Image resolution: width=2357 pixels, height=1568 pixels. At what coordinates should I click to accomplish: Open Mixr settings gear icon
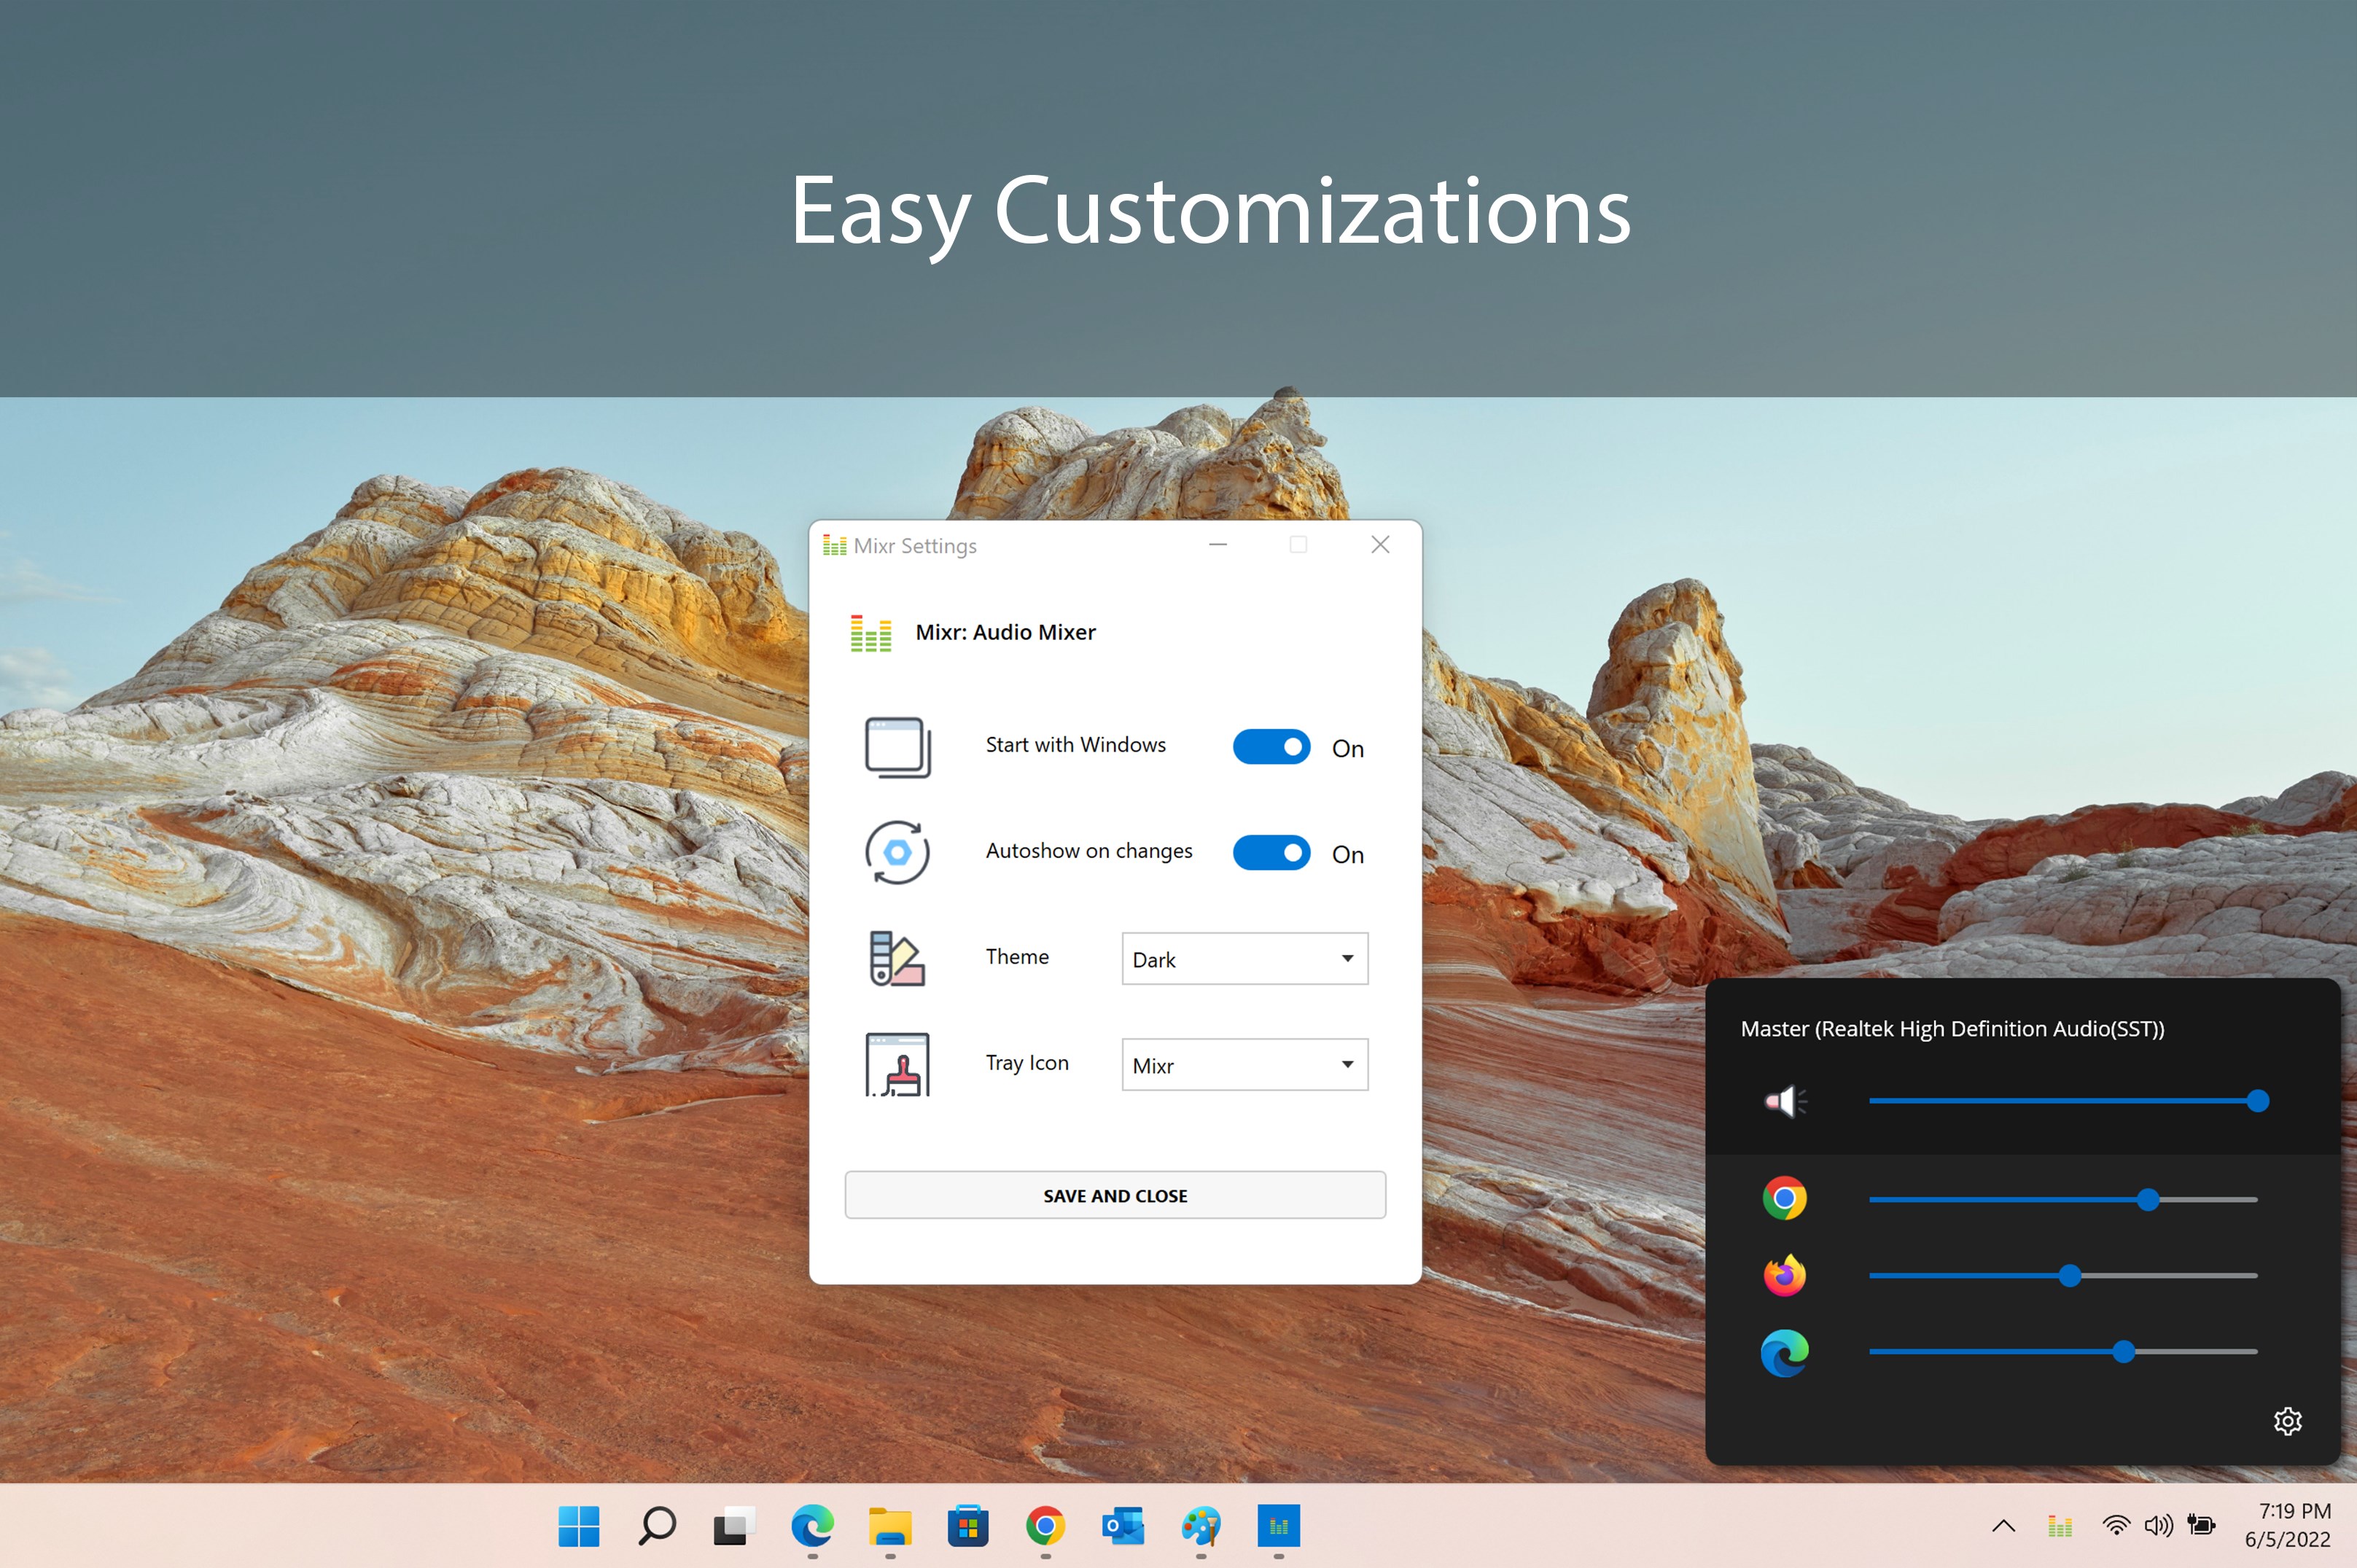[x=2287, y=1421]
